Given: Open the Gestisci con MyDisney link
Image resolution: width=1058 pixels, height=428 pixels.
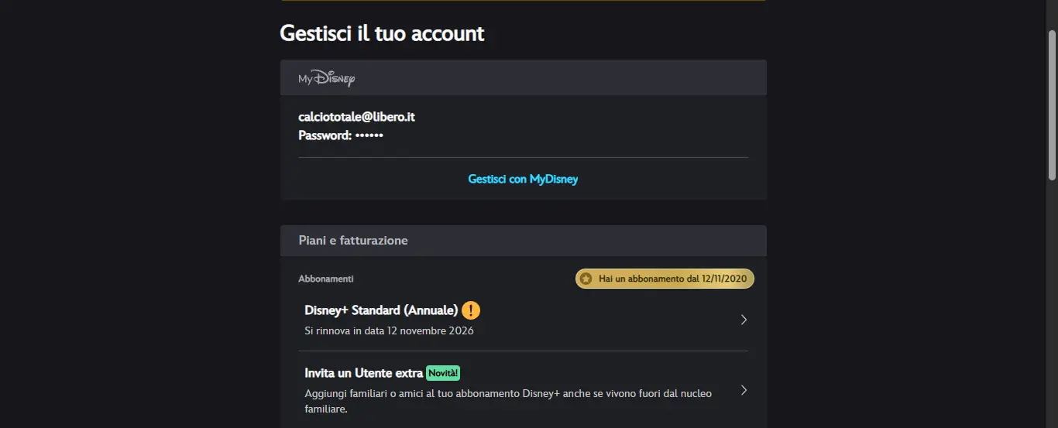Looking at the screenshot, I should [x=523, y=179].
